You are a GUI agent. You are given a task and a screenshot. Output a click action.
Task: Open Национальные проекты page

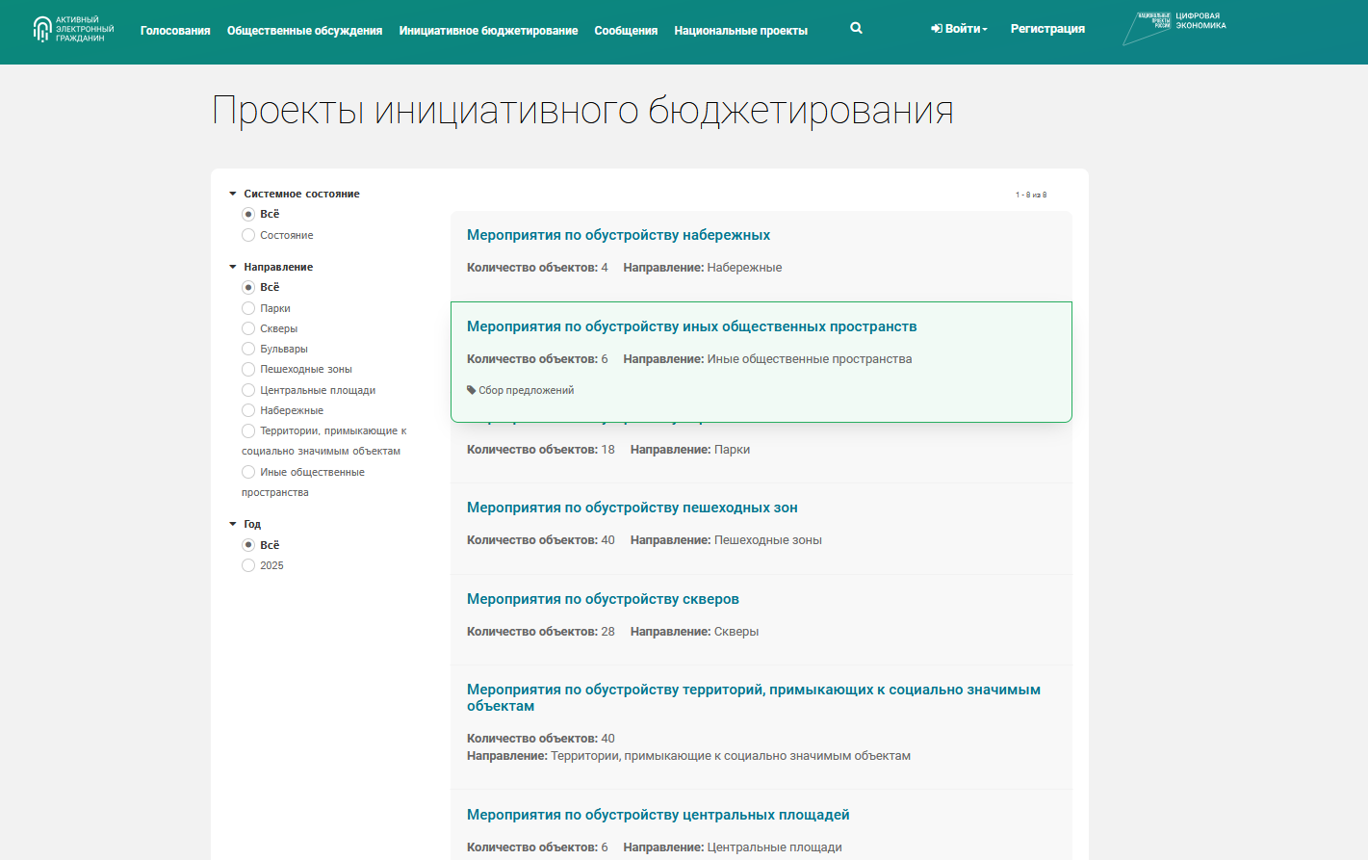[x=740, y=31]
